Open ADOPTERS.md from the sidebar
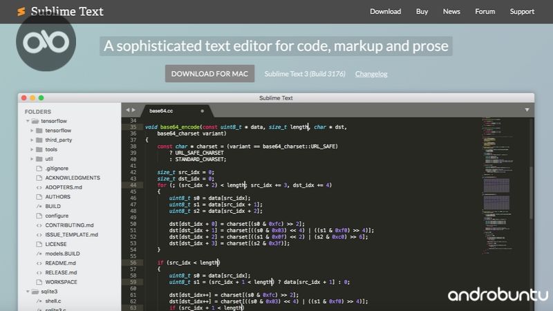 64,187
